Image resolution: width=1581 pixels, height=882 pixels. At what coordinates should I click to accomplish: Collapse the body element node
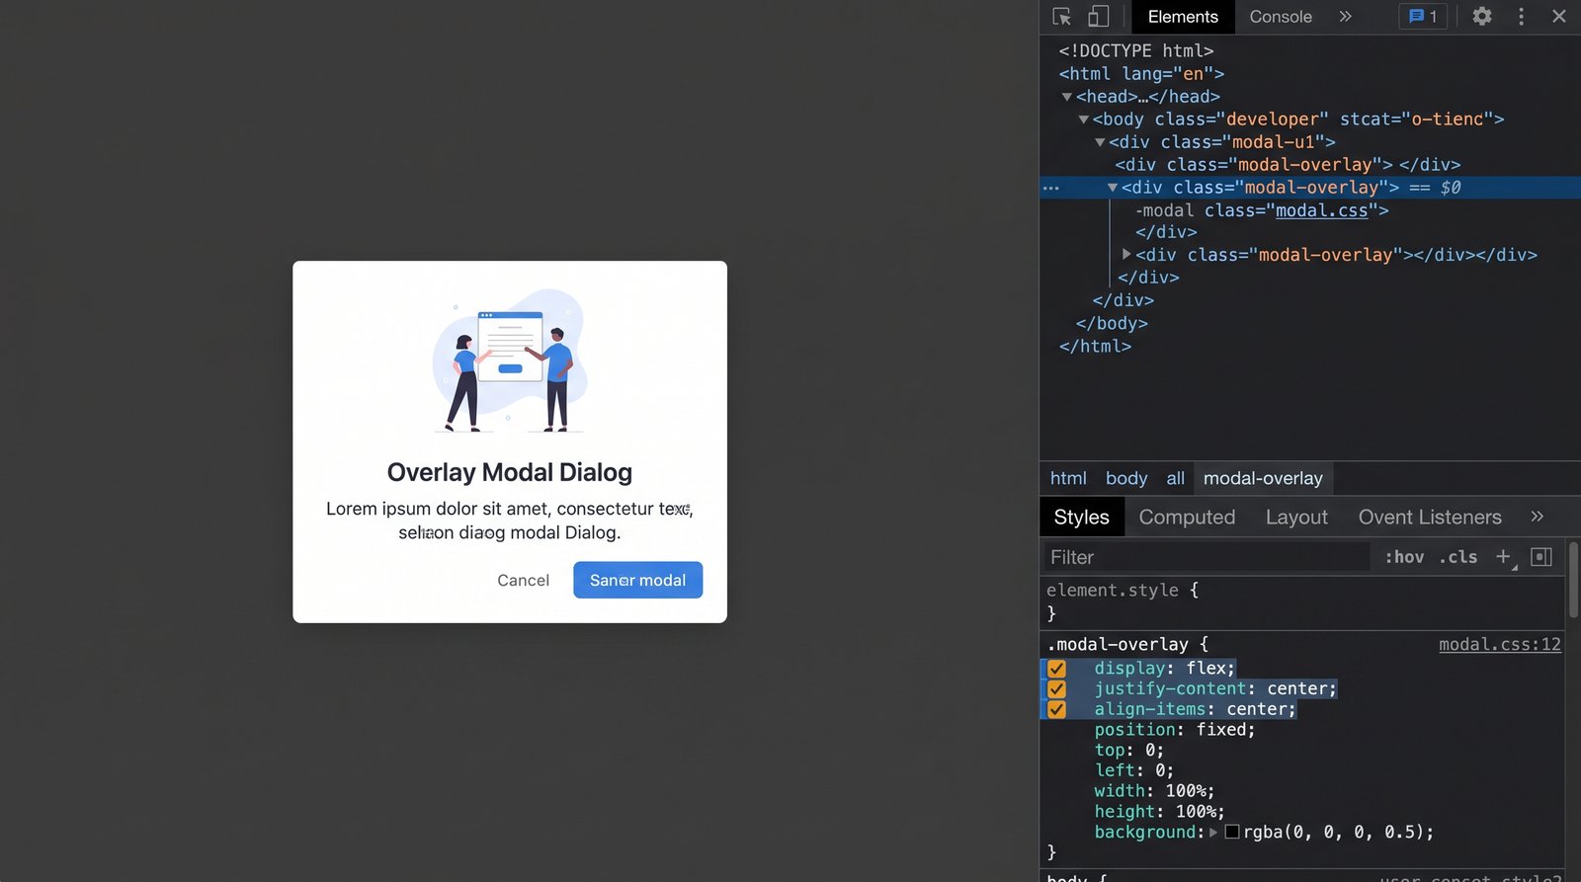pos(1084,120)
